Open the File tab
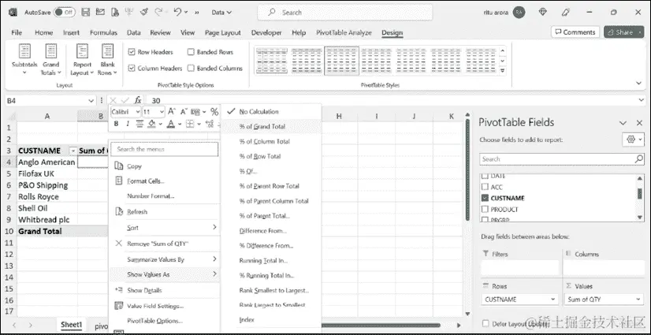Viewport: 651px width, 335px height. point(17,32)
